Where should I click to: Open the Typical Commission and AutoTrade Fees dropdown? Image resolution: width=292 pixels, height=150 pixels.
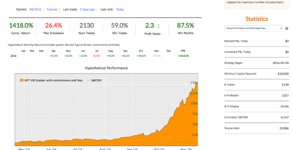click(253, 28)
